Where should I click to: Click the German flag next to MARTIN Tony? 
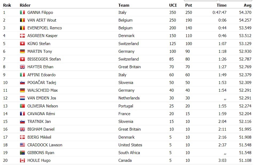point(22,51)
